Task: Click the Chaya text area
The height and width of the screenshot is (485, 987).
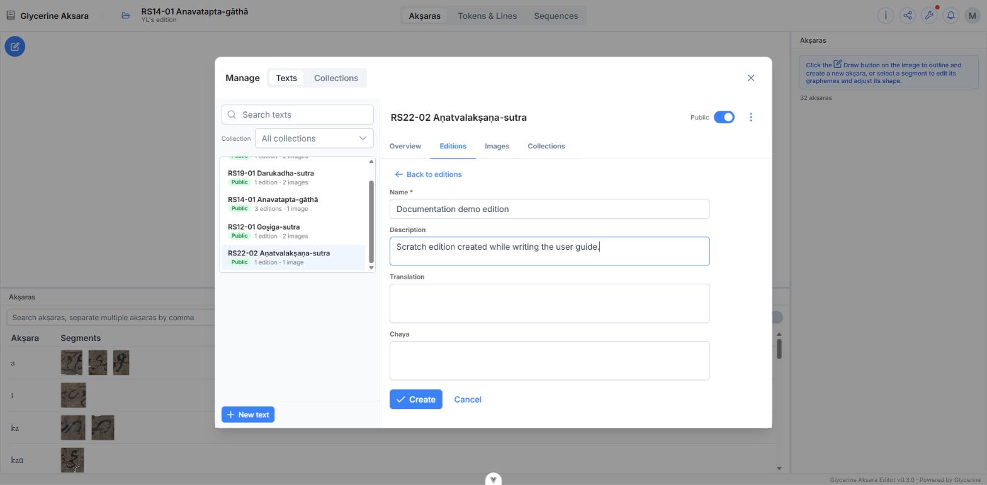Action: click(550, 360)
